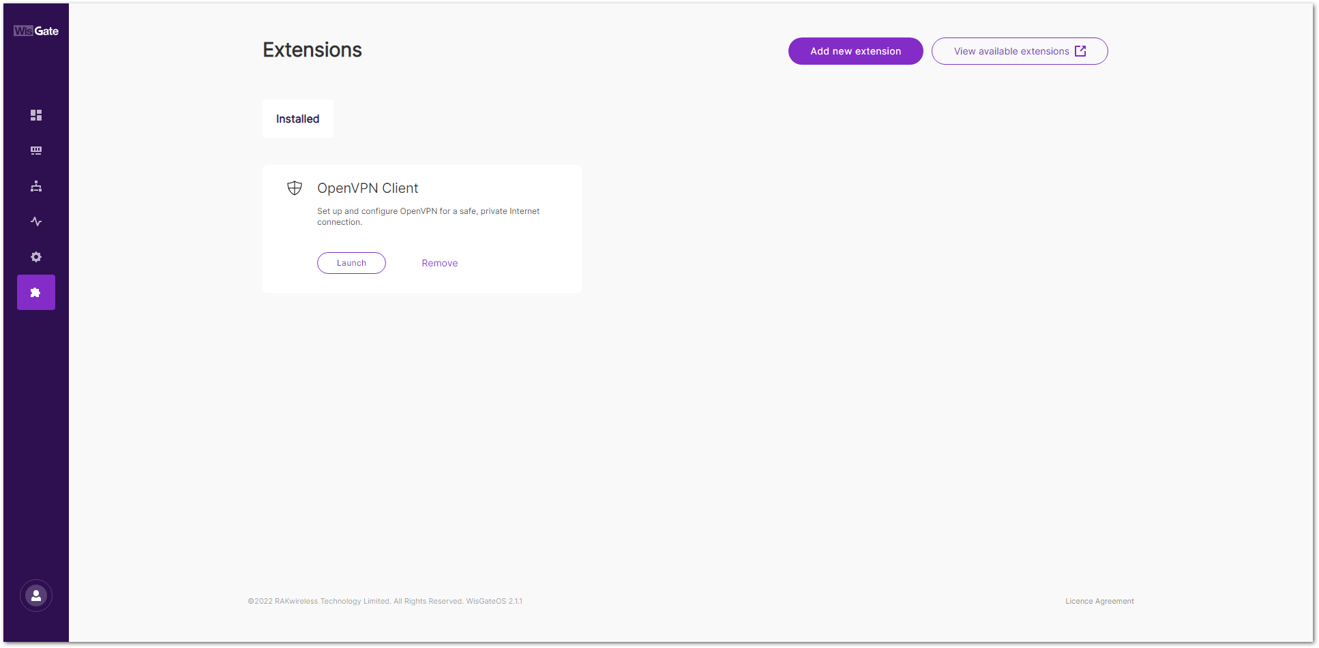Open Settings via the gear icon

pos(36,257)
